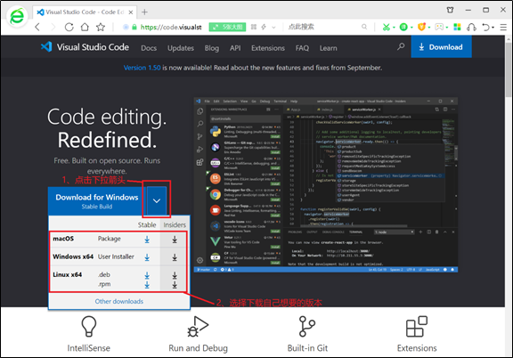
Task: Click the blue Download button in header
Action: pyautogui.click(x=441, y=47)
